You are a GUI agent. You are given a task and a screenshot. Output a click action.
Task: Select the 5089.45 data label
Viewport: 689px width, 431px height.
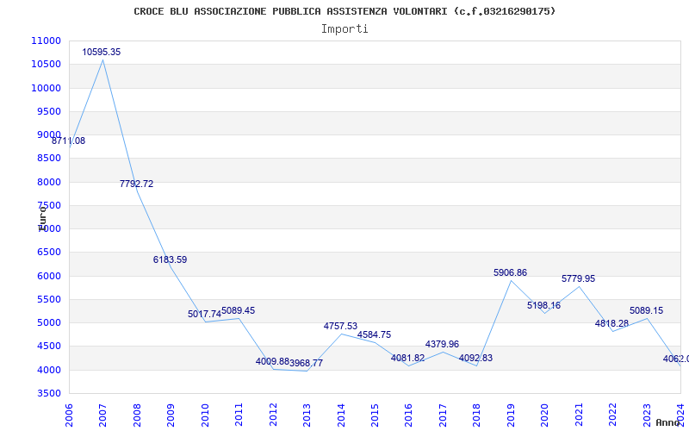point(239,310)
